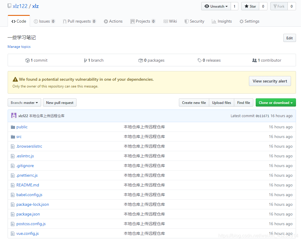
Task: Click the babel.config.js file icon
Action: [13, 195]
